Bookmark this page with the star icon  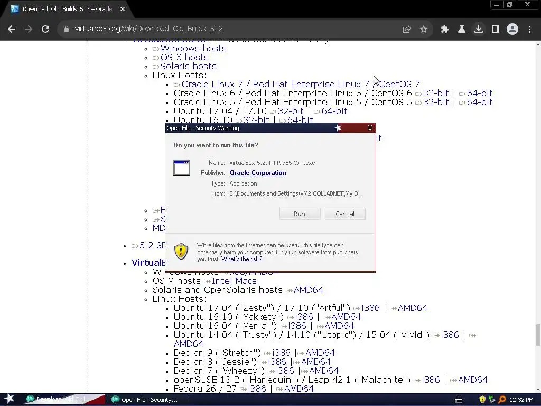(424, 30)
